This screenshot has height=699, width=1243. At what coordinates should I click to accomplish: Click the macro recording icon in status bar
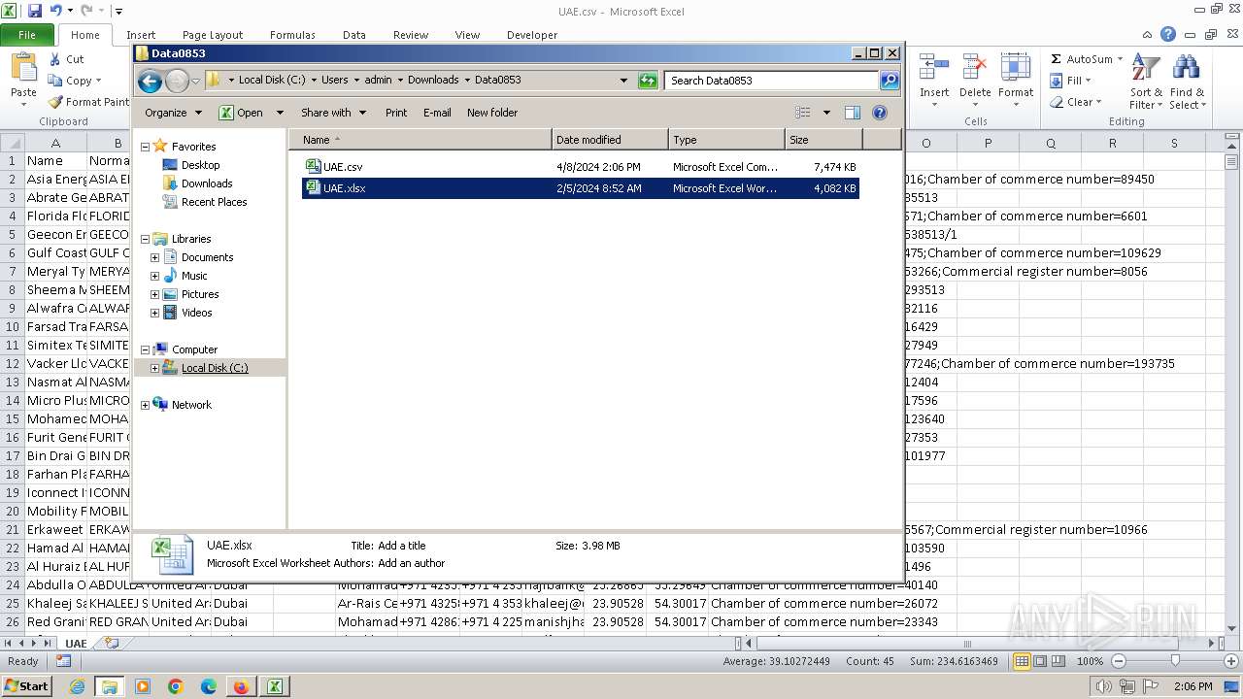pyautogui.click(x=63, y=661)
